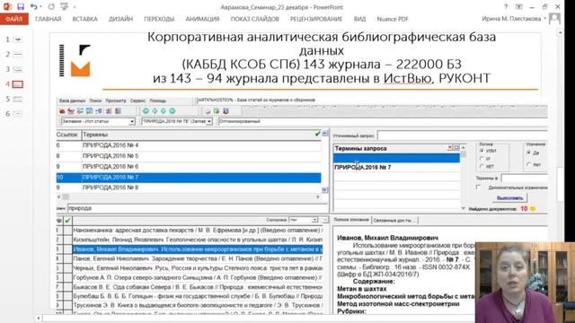Click the square icon in Термины запроса header
575x323 pixels.
coord(456,147)
